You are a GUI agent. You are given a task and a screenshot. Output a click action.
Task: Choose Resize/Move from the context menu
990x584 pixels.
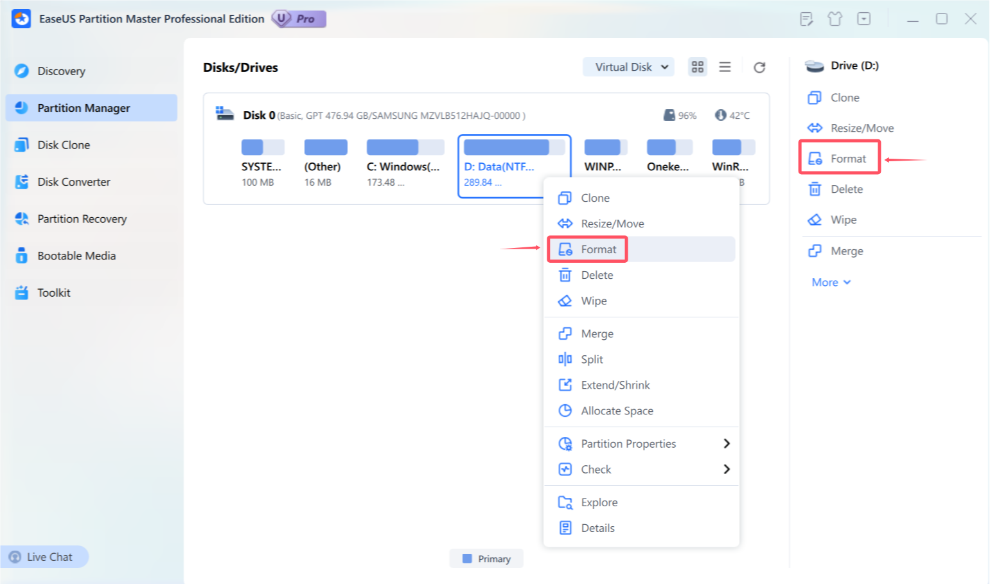[x=641, y=224]
